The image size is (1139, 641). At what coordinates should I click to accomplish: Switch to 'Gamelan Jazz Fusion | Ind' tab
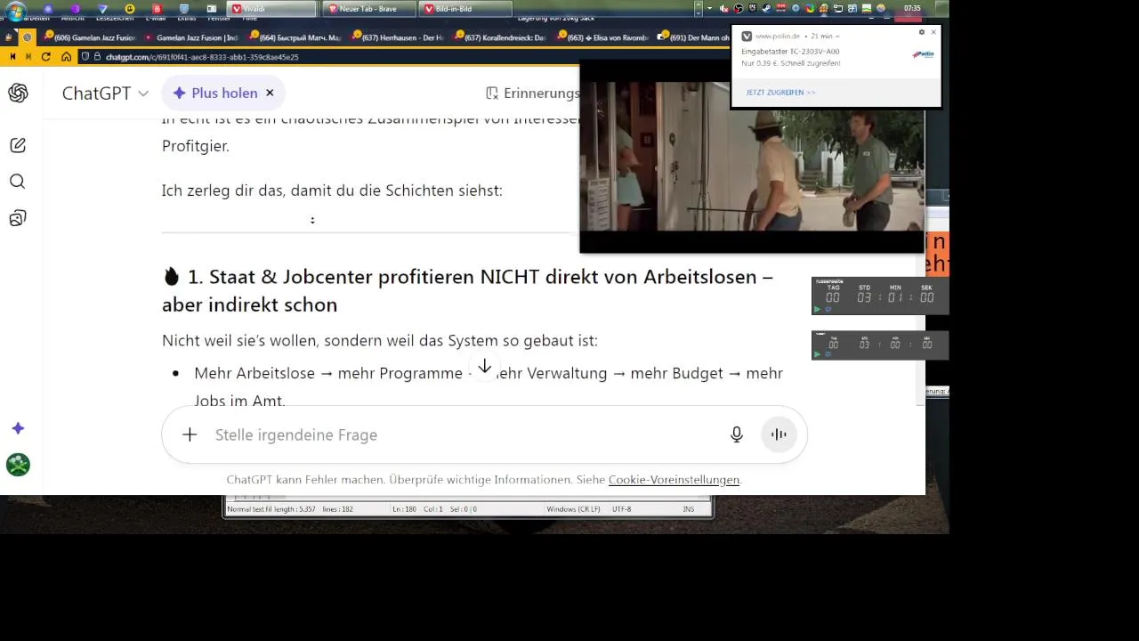[x=191, y=37]
